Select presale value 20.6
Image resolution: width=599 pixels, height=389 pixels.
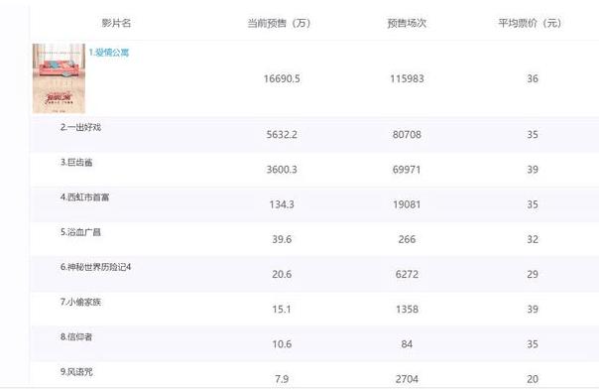click(282, 274)
